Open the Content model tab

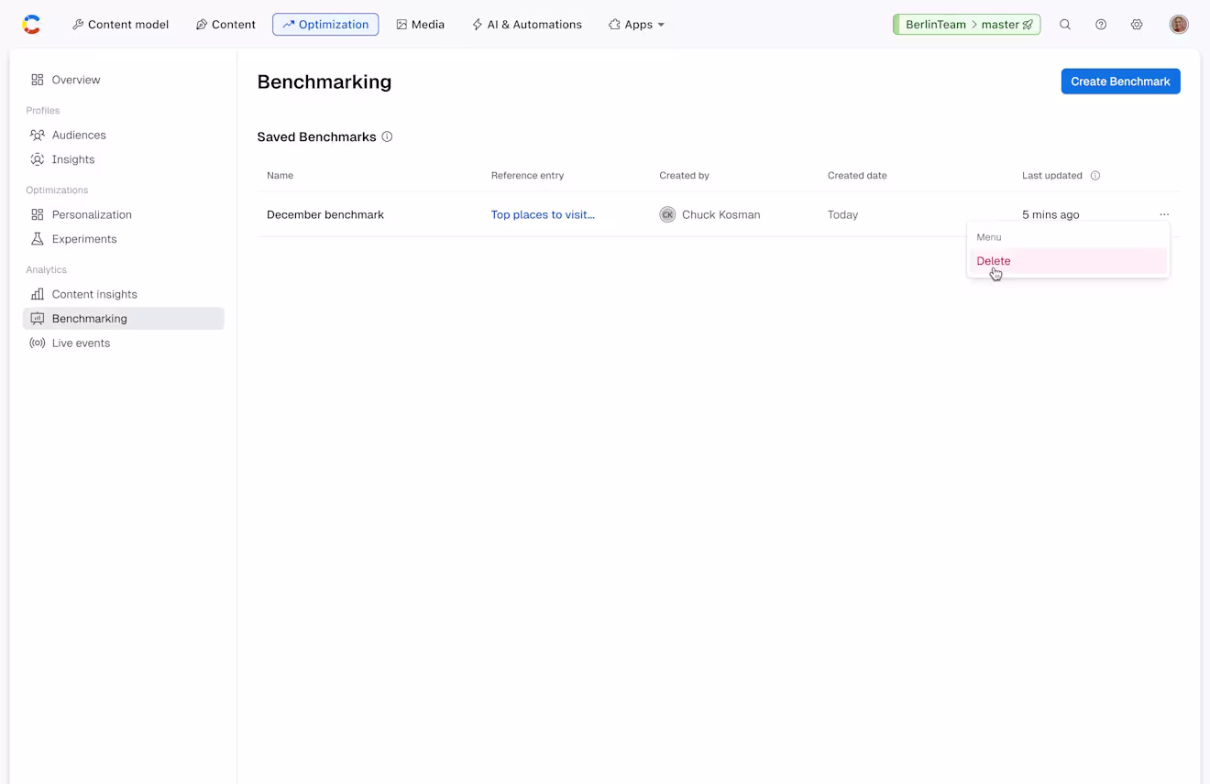[120, 25]
